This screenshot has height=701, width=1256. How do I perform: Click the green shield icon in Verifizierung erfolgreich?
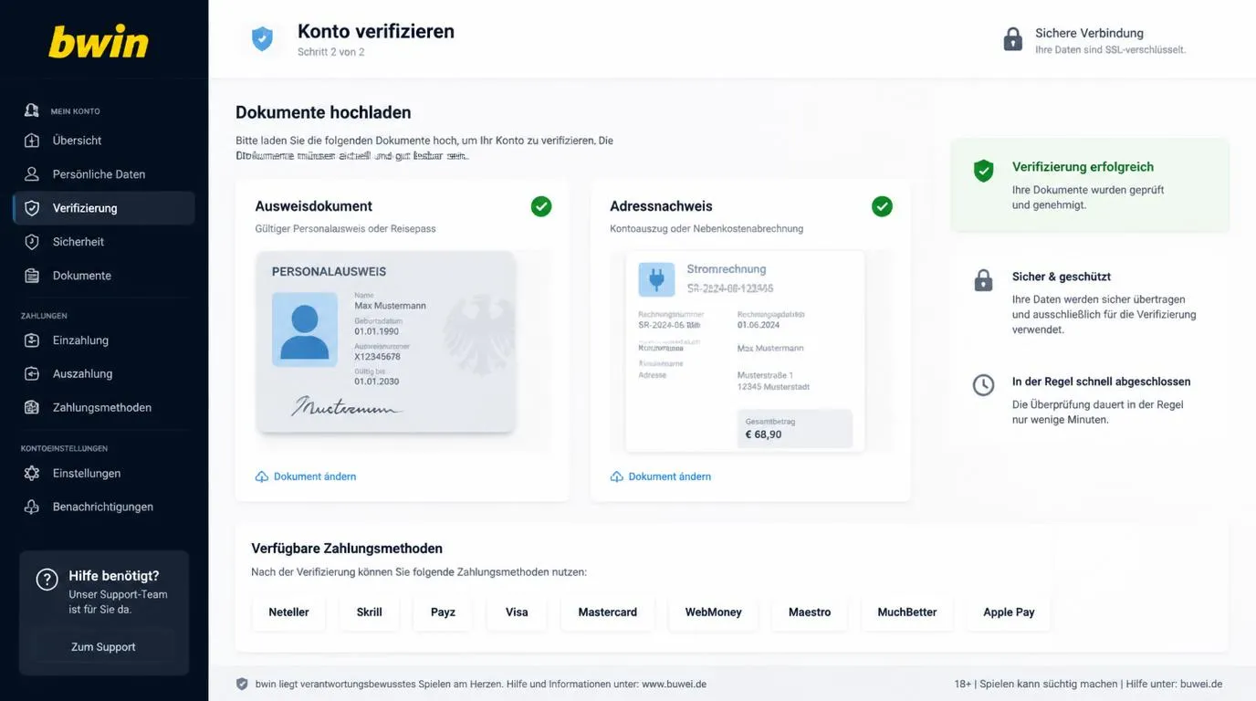(x=983, y=171)
